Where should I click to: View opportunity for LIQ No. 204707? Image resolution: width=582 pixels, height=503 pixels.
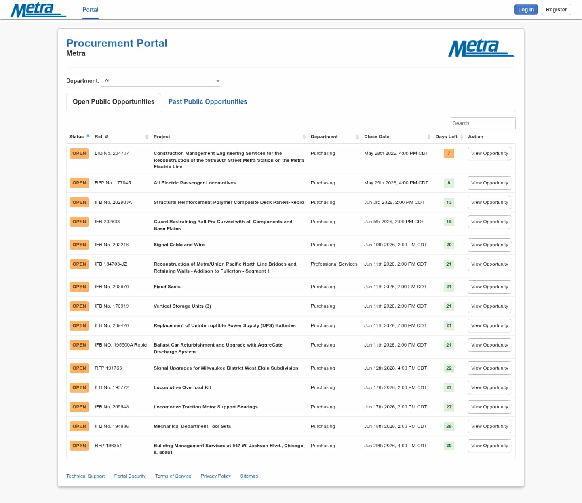(x=489, y=154)
